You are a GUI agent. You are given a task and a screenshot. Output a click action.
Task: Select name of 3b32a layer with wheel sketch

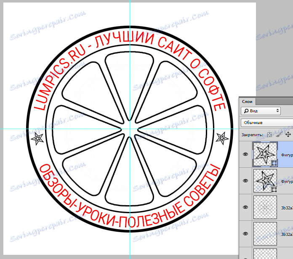click(x=287, y=208)
